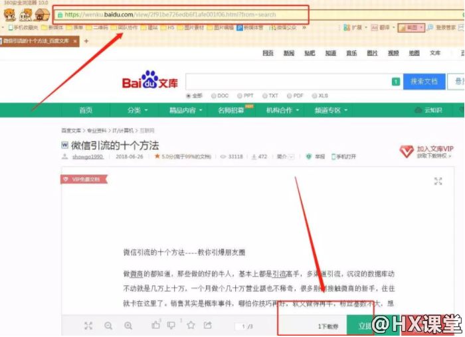Select the DOC radio button

213,96
